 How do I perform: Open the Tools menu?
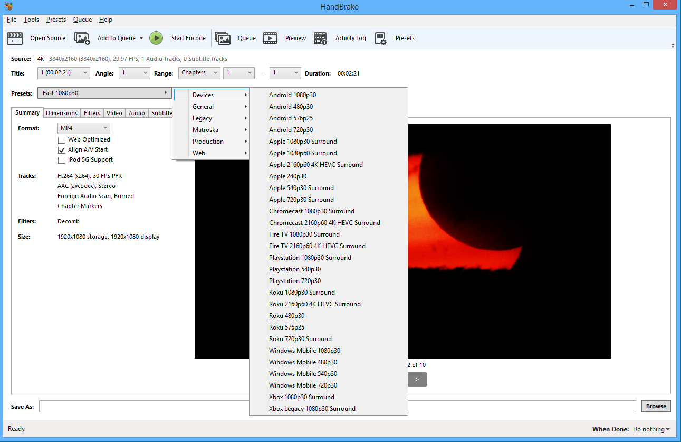pos(31,20)
